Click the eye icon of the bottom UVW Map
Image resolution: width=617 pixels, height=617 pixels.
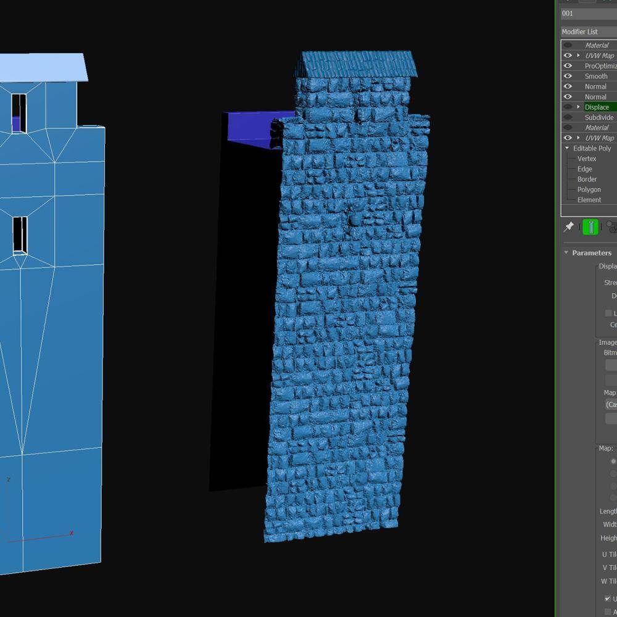[568, 138]
